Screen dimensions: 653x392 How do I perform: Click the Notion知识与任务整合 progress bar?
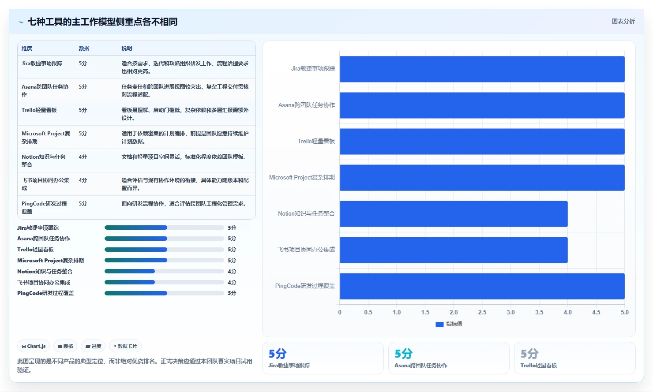click(164, 271)
